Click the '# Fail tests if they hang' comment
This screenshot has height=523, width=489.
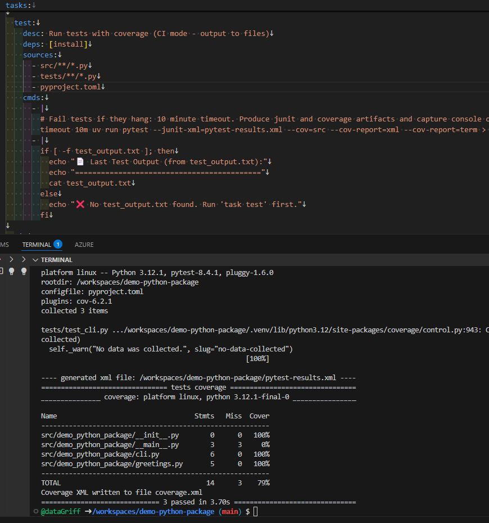pyautogui.click(x=265, y=119)
